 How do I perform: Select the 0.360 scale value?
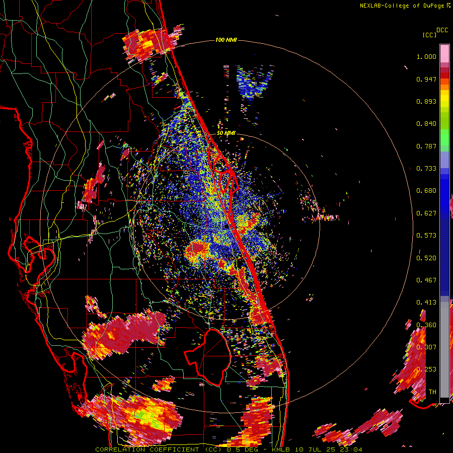(426, 325)
